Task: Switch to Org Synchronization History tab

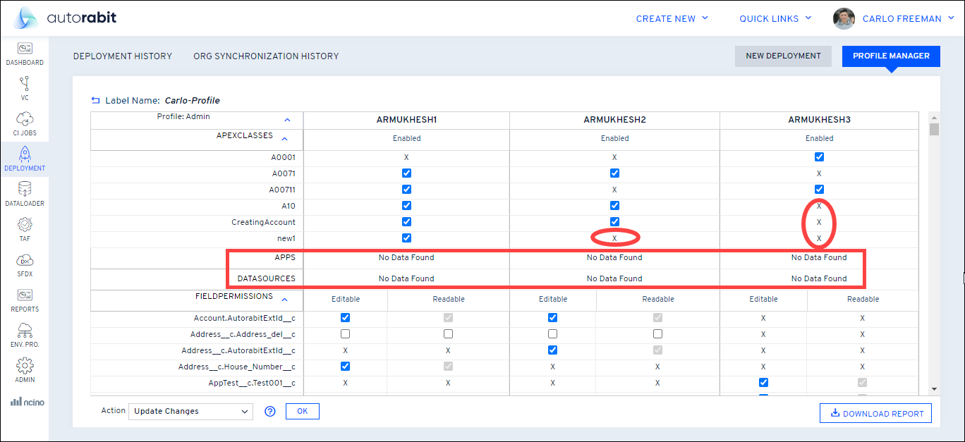Action: point(266,56)
